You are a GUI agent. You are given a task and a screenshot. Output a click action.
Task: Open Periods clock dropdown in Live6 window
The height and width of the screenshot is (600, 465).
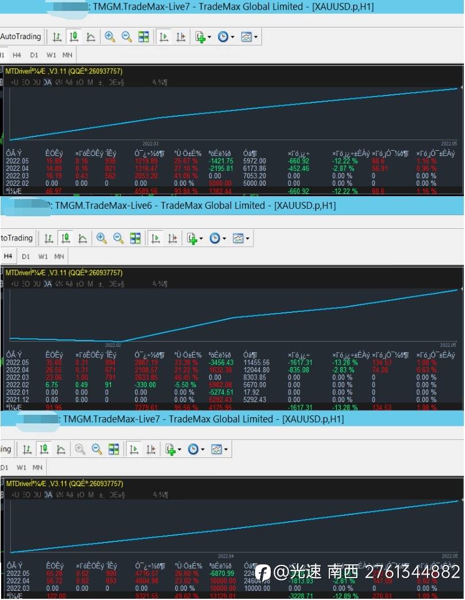click(217, 238)
